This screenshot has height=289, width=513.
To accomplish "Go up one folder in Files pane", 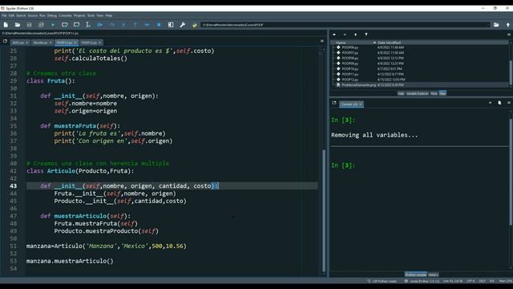I will click(356, 35).
